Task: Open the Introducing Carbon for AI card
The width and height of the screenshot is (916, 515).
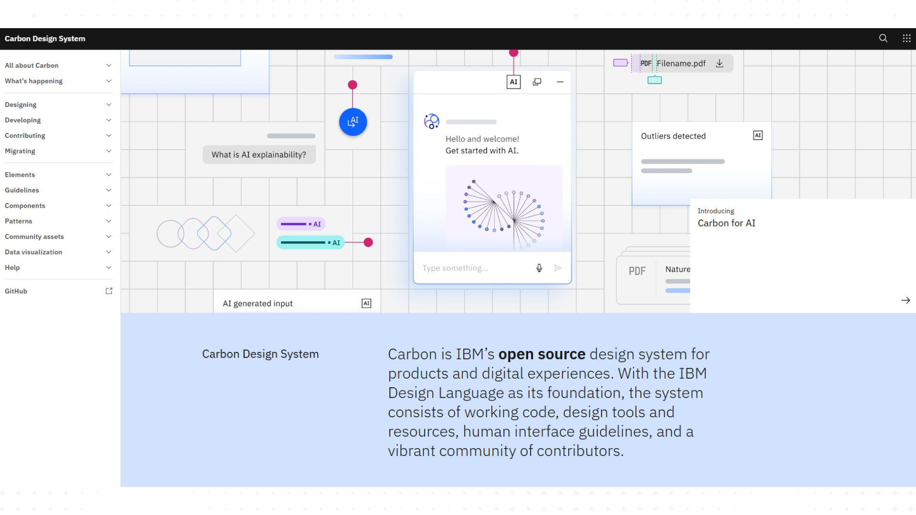Action: pyautogui.click(x=802, y=256)
